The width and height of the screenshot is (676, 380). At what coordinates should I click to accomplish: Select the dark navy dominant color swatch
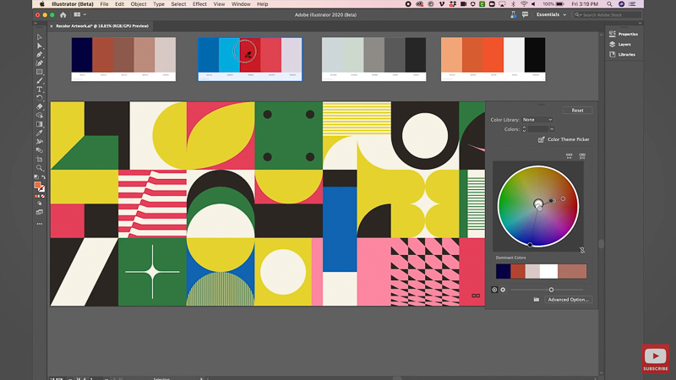tap(503, 271)
